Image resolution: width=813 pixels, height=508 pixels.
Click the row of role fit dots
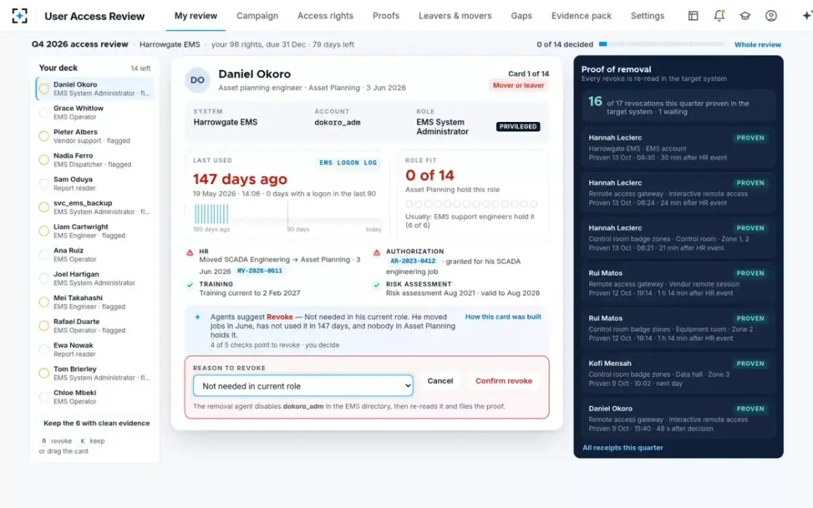pyautogui.click(x=472, y=204)
